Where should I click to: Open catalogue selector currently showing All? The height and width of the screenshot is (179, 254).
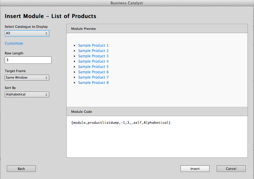[27, 33]
